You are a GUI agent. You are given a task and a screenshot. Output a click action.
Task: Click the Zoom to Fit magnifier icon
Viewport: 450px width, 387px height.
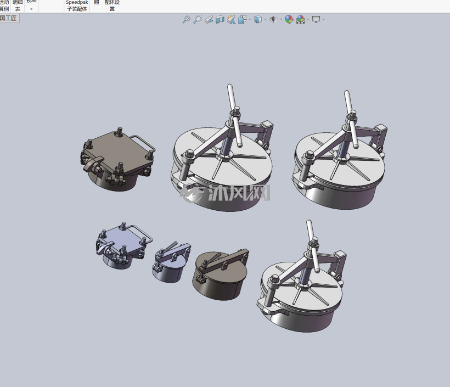coord(186,19)
